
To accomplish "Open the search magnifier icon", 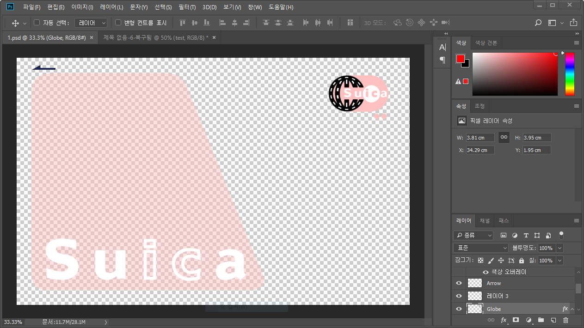I will click(x=538, y=23).
